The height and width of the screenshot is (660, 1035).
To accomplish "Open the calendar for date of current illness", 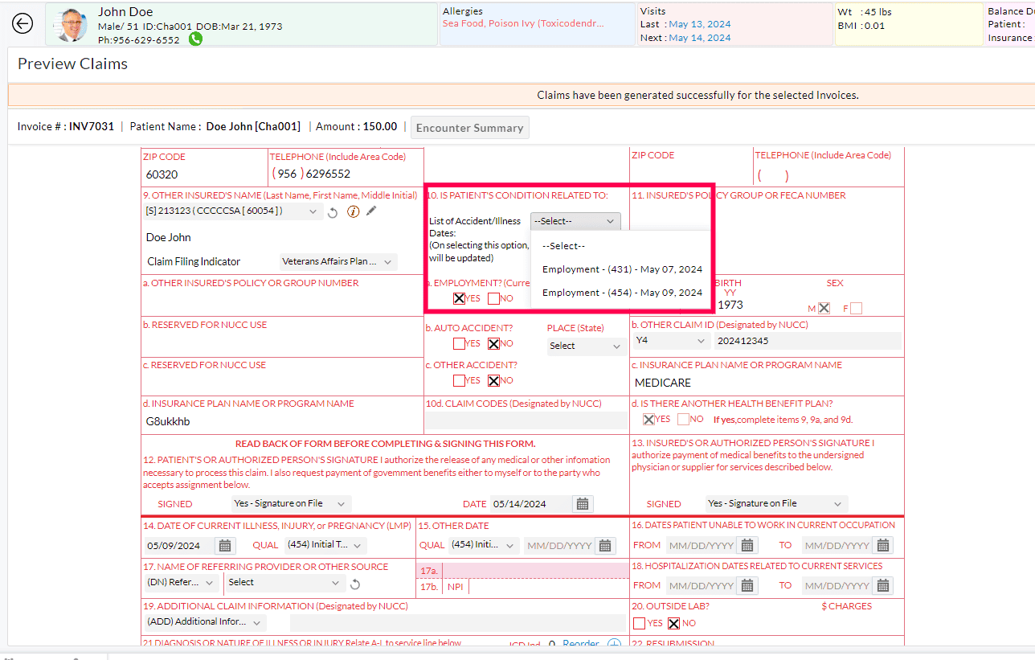I will [225, 545].
